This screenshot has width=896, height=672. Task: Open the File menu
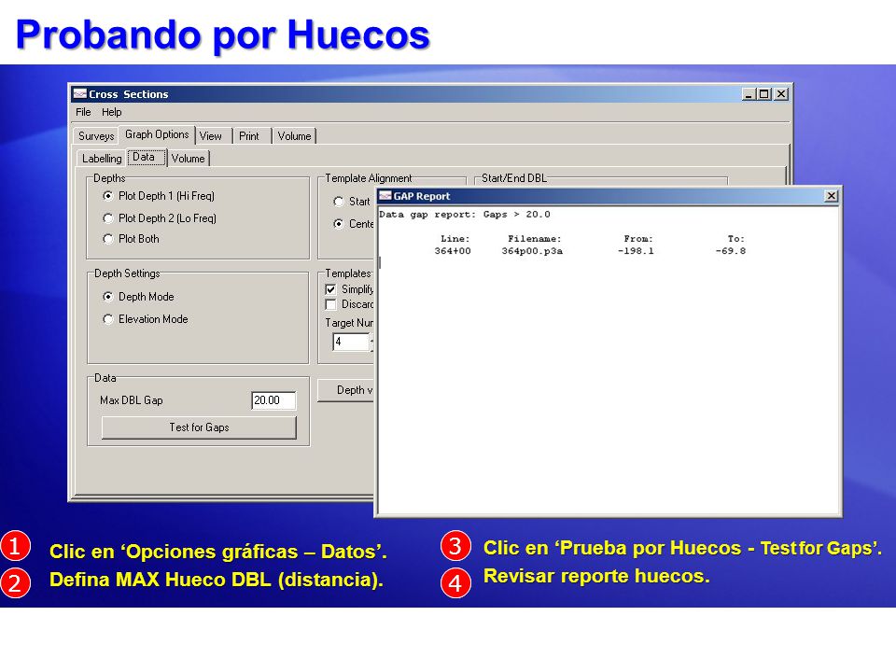(x=83, y=112)
